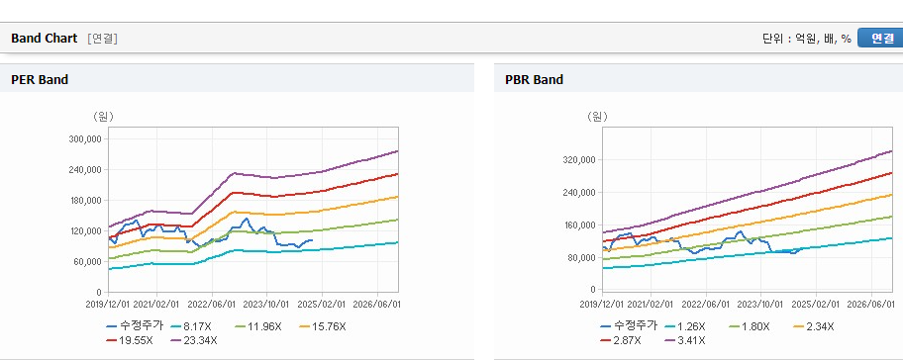This screenshot has height=360, width=903.
Task: Toggle 수정주가 legend in PER Band chart
Action: pos(135,326)
